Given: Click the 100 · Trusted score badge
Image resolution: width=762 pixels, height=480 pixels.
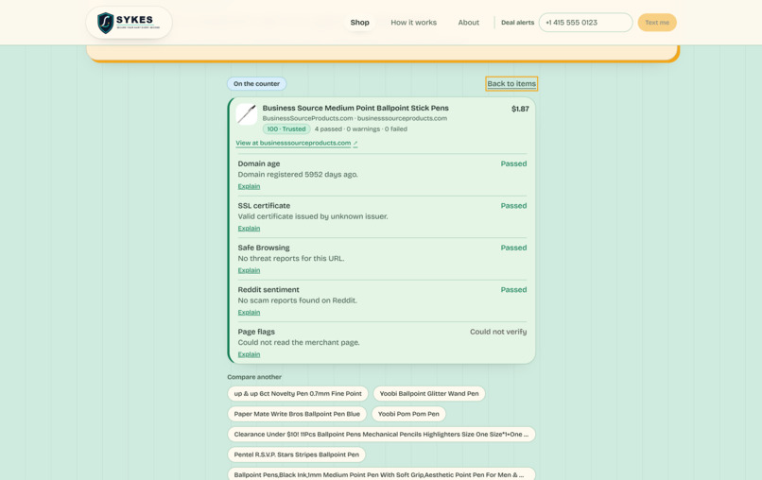Looking at the screenshot, I should click(x=286, y=129).
